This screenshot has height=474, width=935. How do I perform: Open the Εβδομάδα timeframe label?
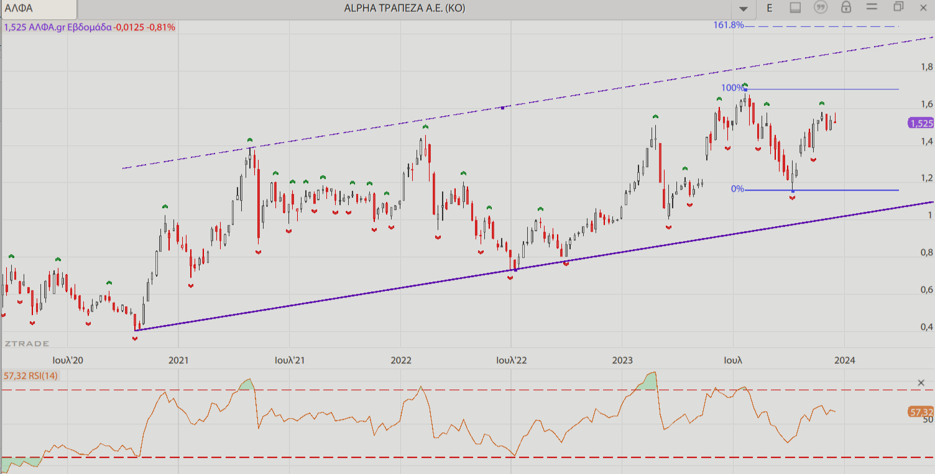(x=90, y=27)
